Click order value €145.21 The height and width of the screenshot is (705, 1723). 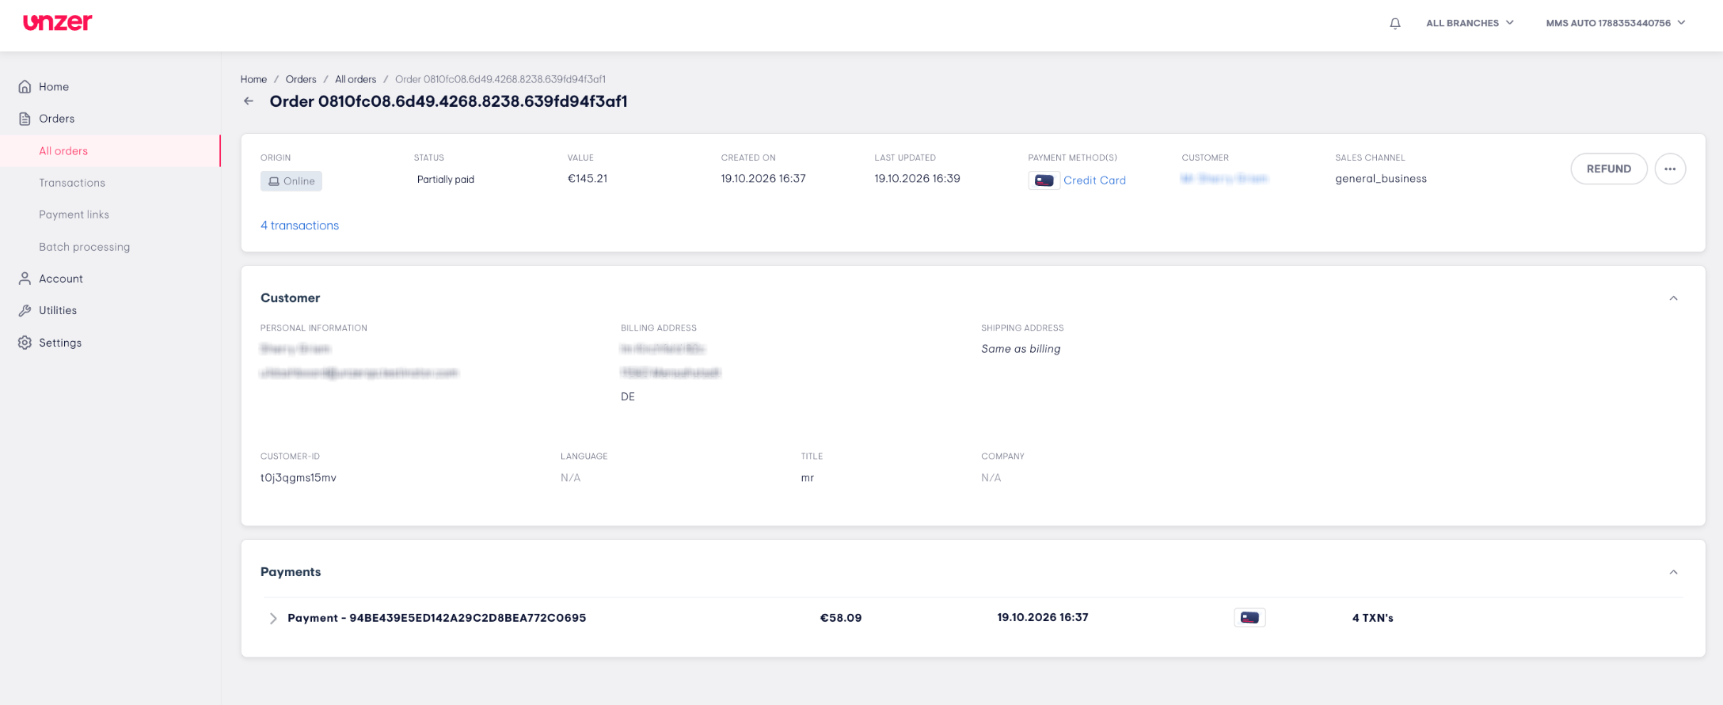[x=588, y=179]
